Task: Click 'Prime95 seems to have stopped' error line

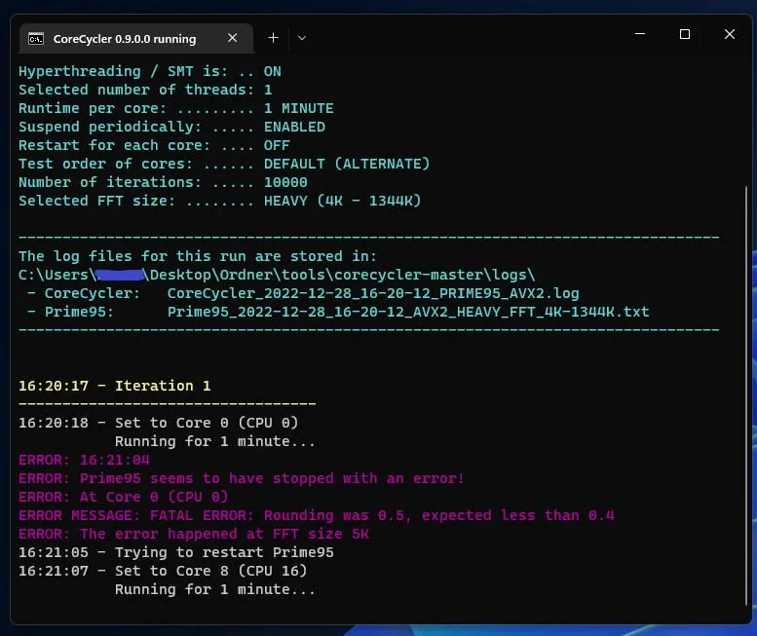Action: [x=242, y=478]
